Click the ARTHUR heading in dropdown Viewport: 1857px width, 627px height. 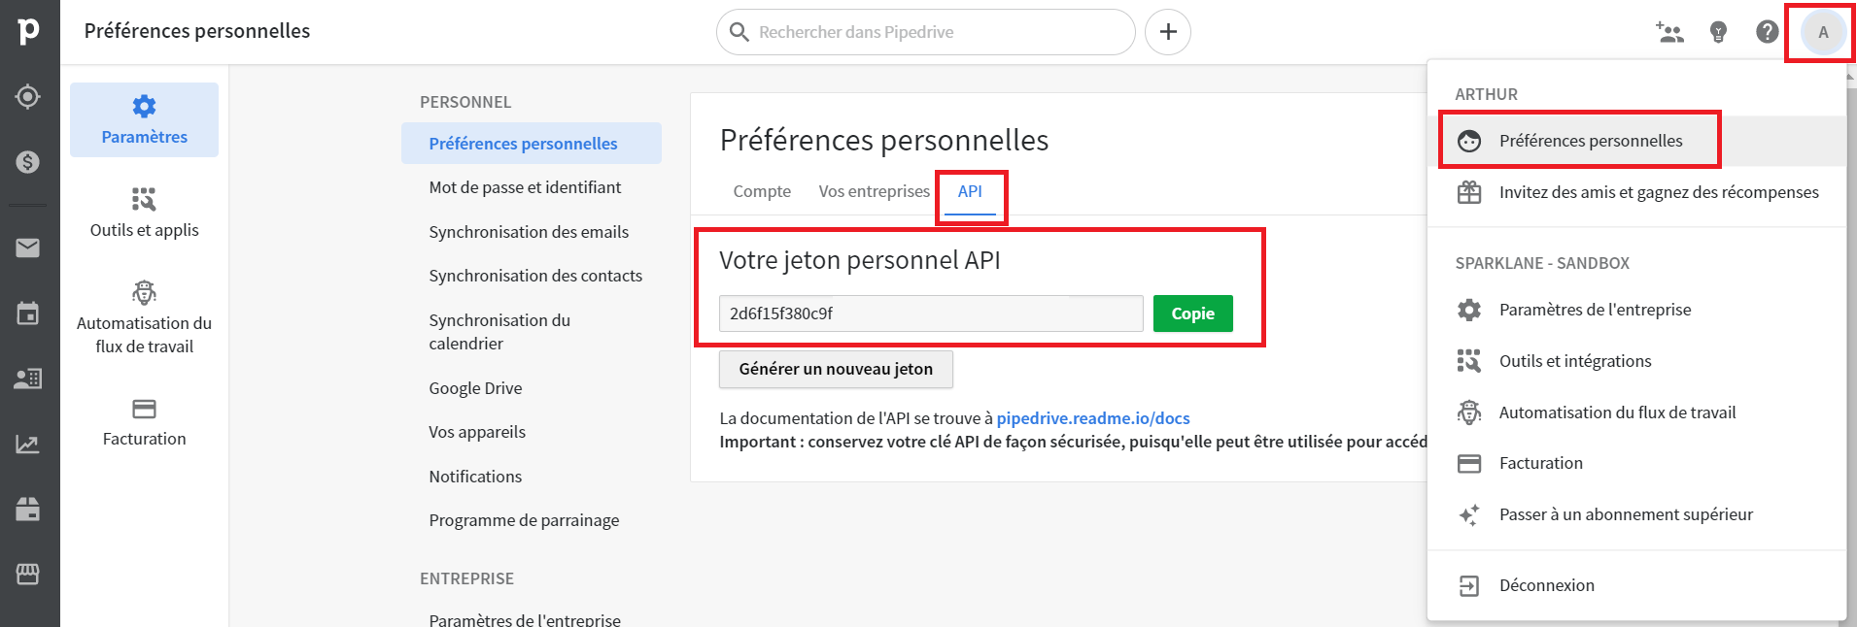1486,94
